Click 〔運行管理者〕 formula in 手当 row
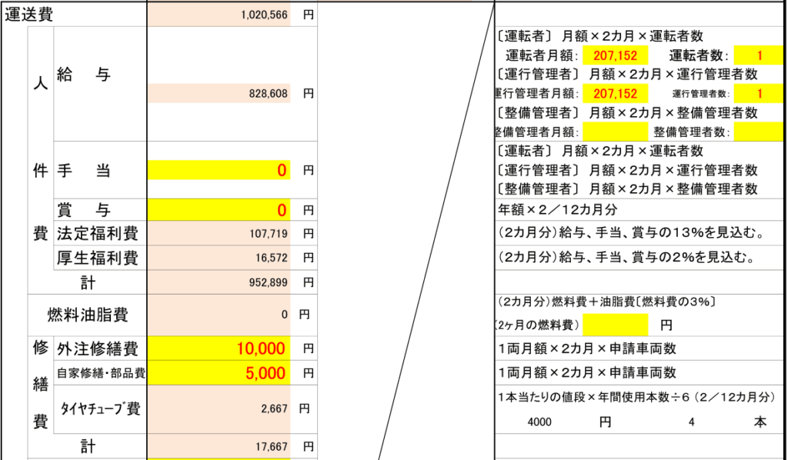 [627, 170]
